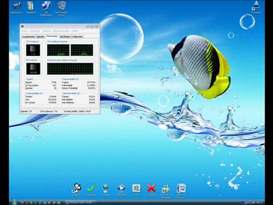
Task: Click the İş Parçacıkları row
Action: click(41, 85)
